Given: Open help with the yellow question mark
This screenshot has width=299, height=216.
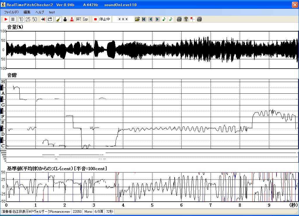Looking at the screenshot, I should (186, 19).
